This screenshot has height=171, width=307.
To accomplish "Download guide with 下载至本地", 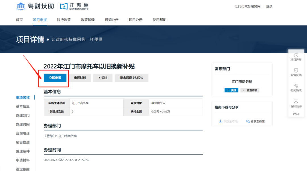I will 228,121.
